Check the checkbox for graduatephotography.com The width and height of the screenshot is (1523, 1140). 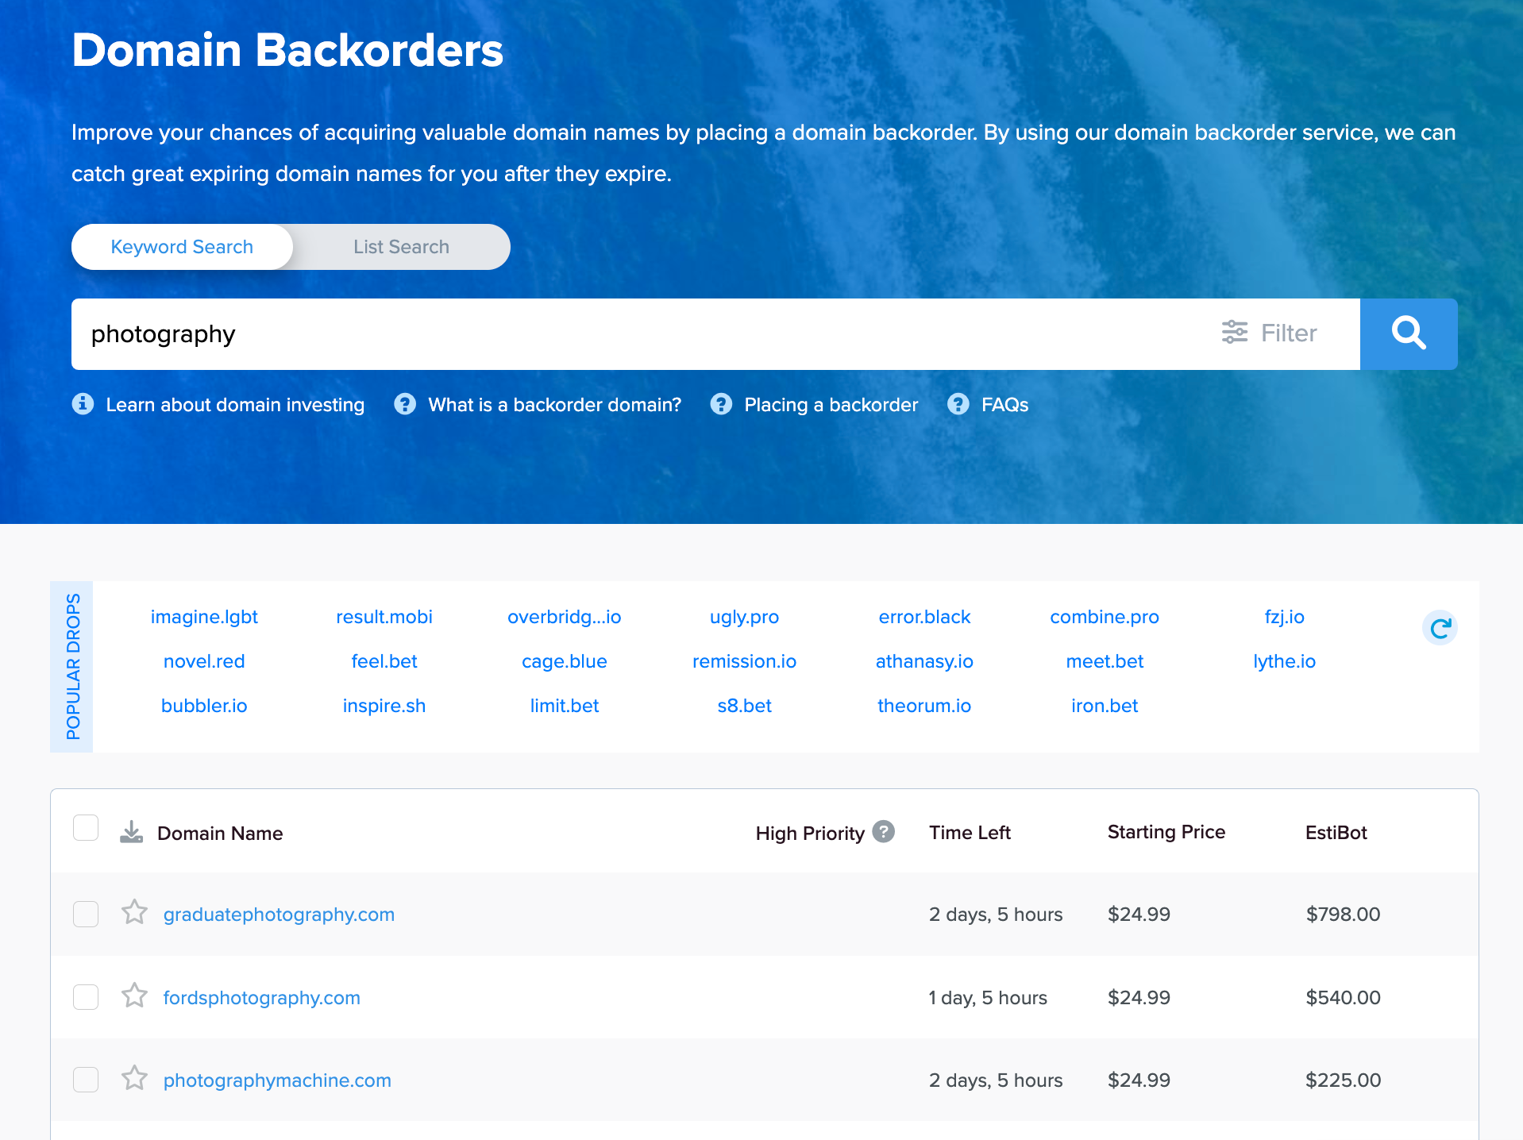(85, 914)
